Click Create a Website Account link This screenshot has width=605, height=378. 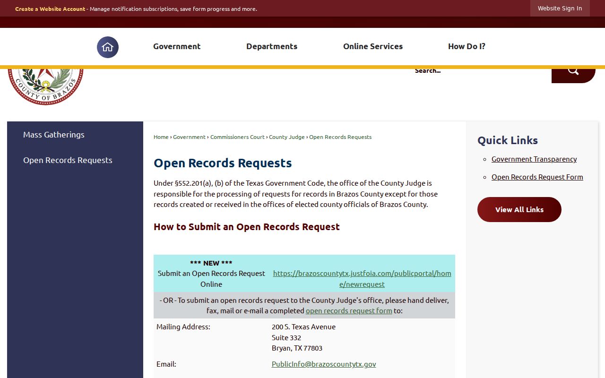pos(50,9)
